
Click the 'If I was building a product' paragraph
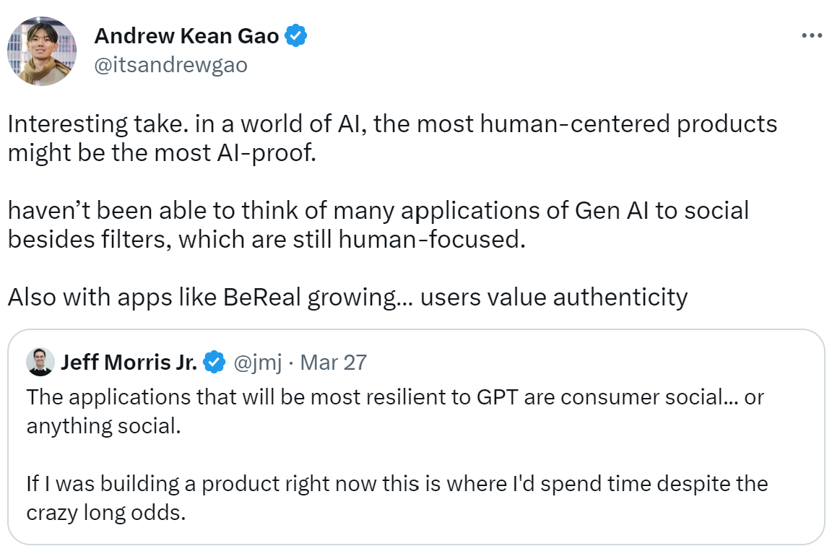(397, 498)
